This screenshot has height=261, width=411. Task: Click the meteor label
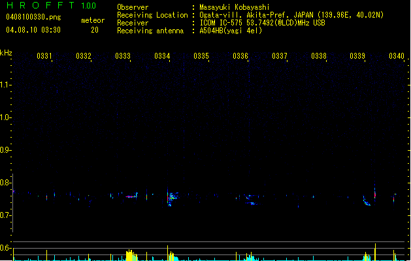click(x=93, y=20)
